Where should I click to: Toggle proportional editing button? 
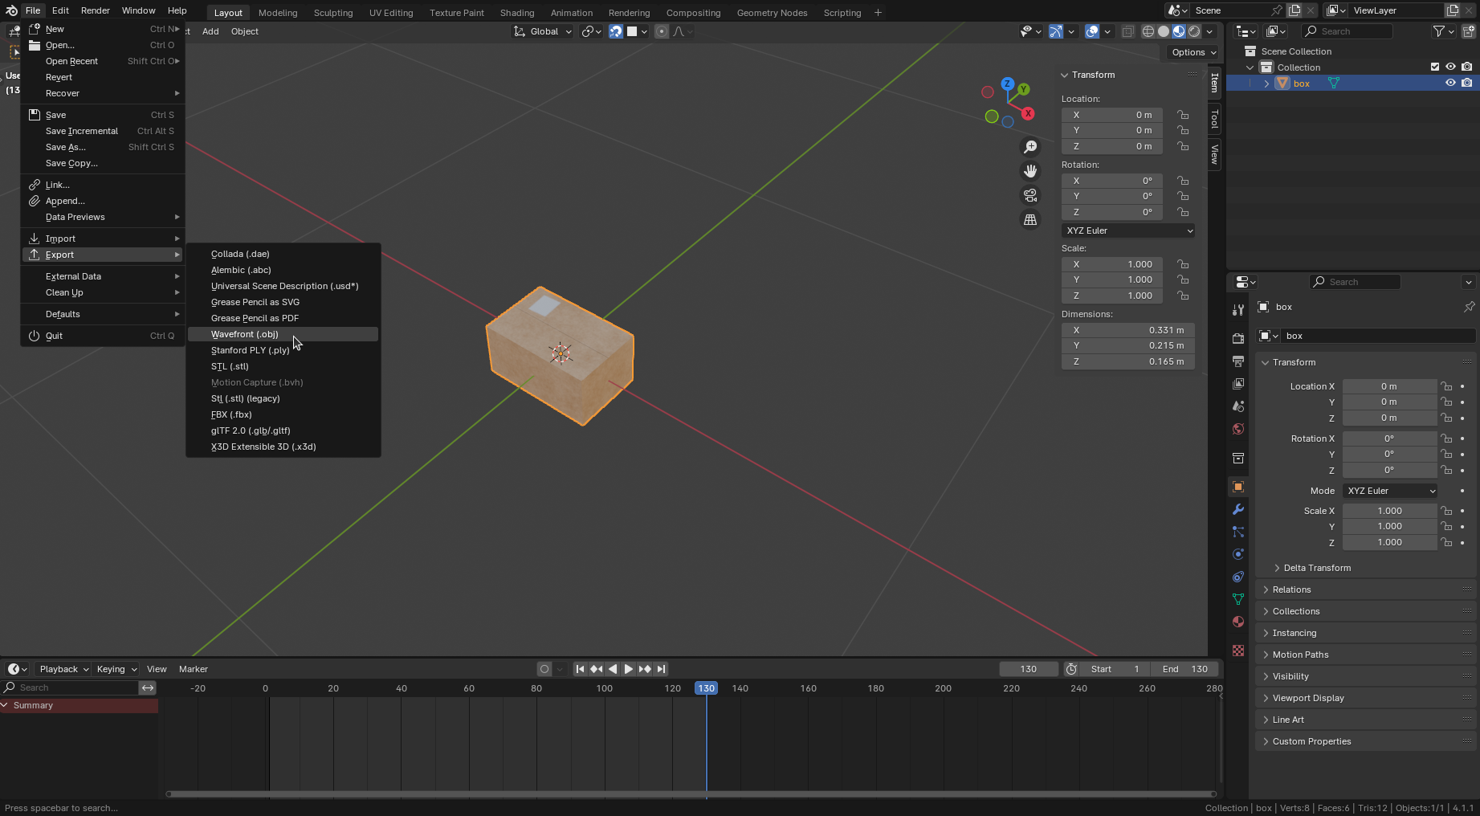662,31
